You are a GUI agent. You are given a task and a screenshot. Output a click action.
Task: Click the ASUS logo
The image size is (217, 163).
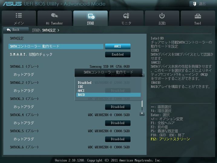click(x=12, y=4)
